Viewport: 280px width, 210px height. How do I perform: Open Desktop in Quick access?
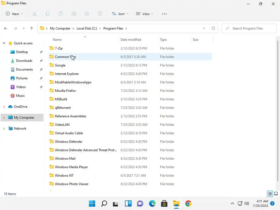pos(22,52)
